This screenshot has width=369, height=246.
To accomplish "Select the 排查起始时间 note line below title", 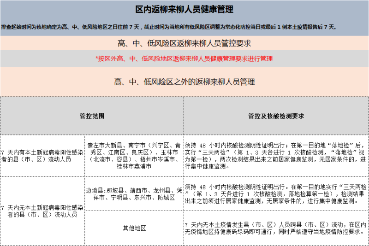I will click(x=169, y=27).
